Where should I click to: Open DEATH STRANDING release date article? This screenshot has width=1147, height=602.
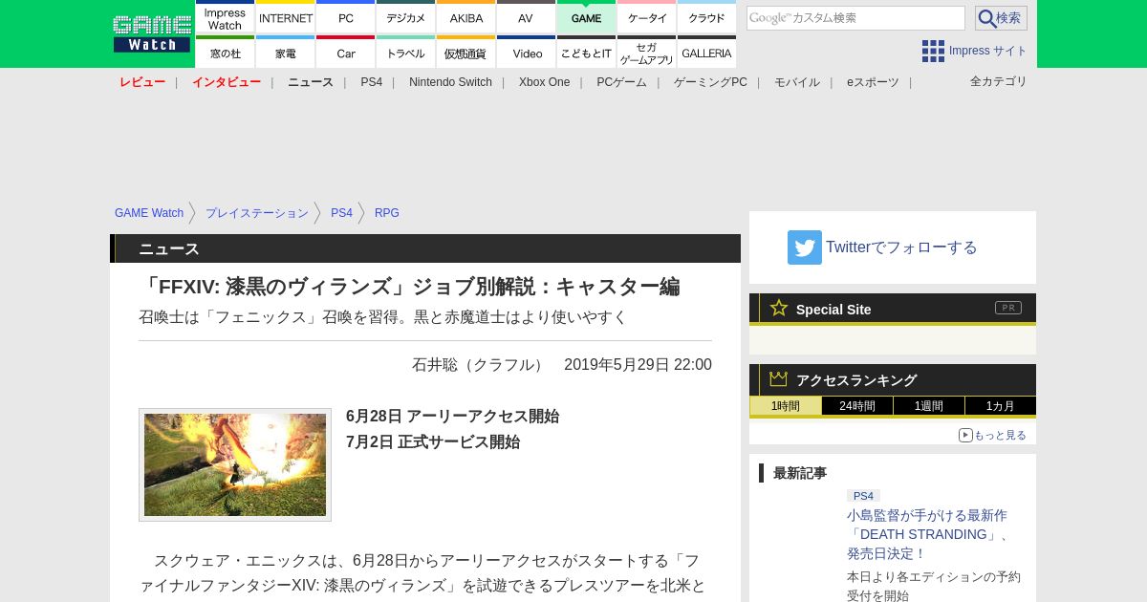point(928,534)
